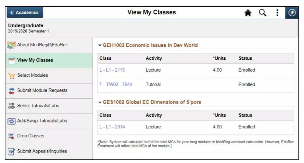Viewport: 304px width, 163px height.
Task: Click the Submit Appeals/Inquiries pencil icon
Action: (11, 151)
